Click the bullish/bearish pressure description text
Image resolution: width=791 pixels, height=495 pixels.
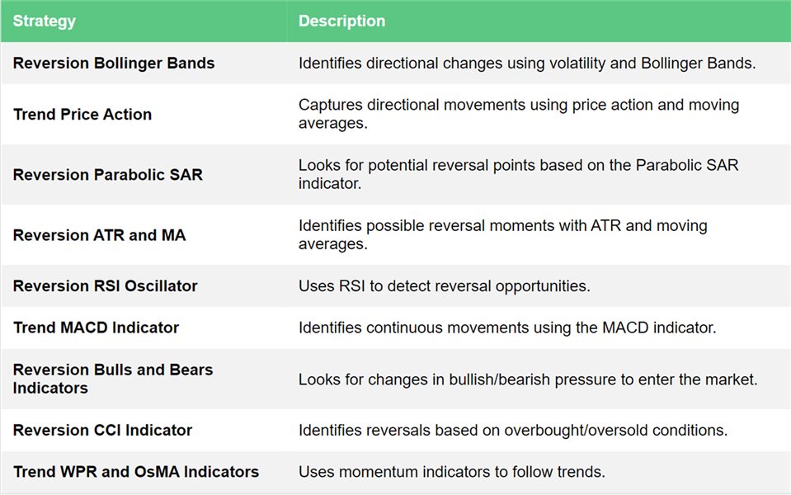528,379
